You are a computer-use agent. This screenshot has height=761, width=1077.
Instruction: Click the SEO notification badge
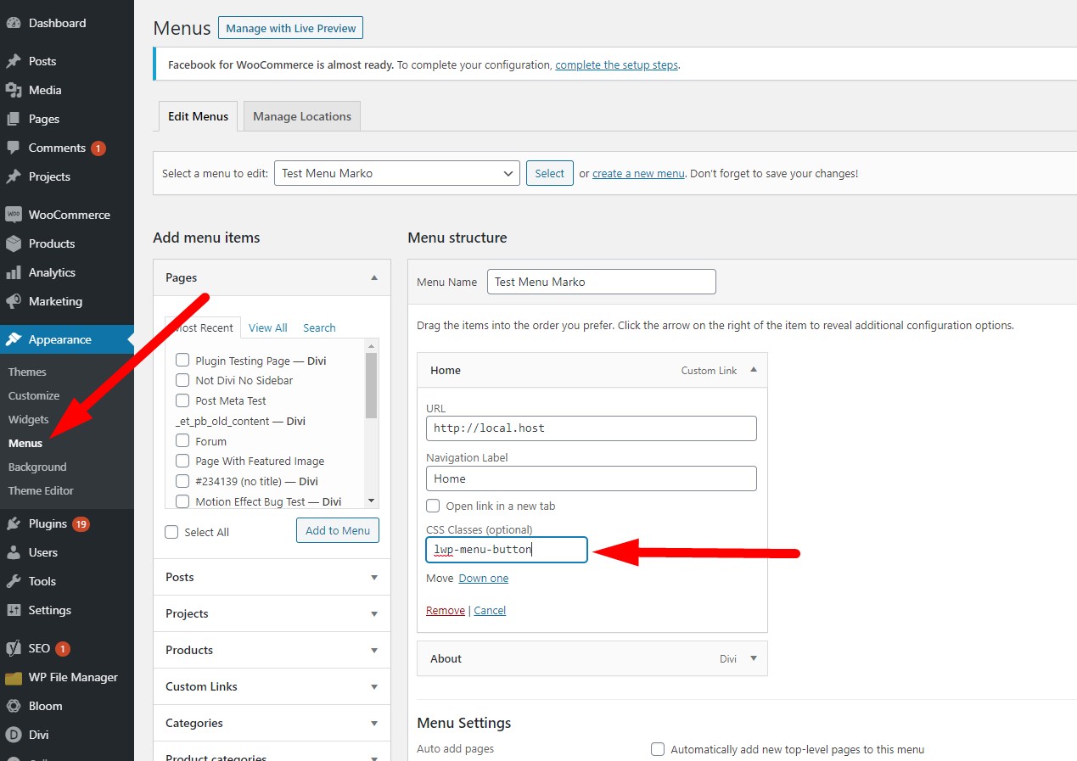(x=63, y=649)
